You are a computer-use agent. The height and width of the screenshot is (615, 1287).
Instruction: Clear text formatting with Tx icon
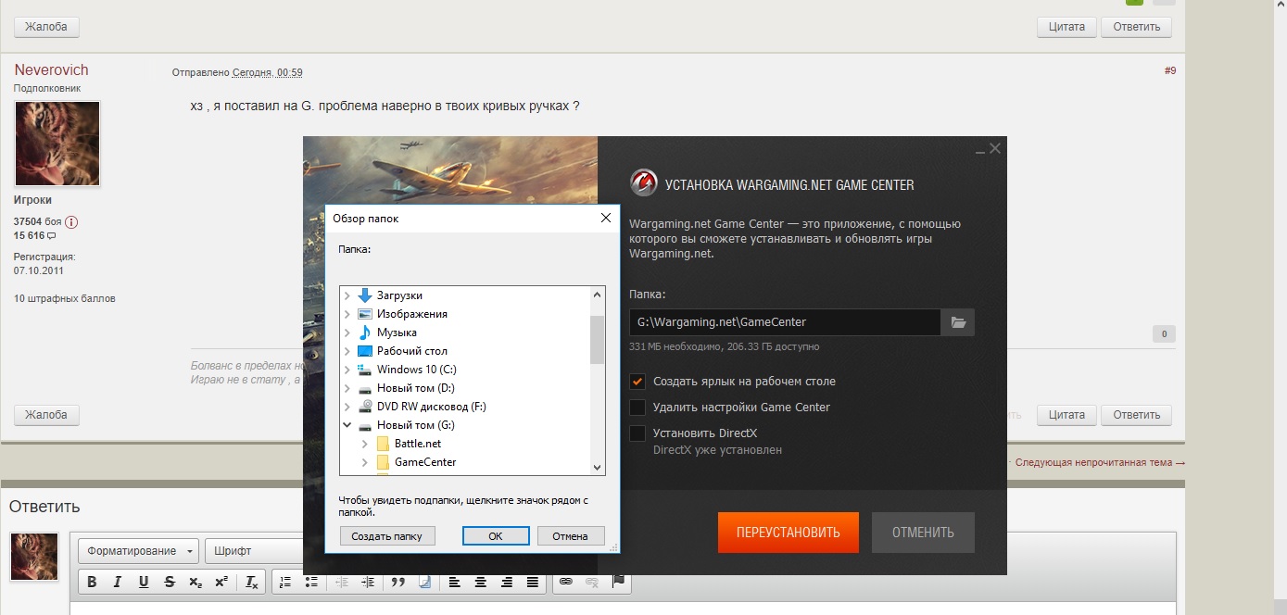251,582
